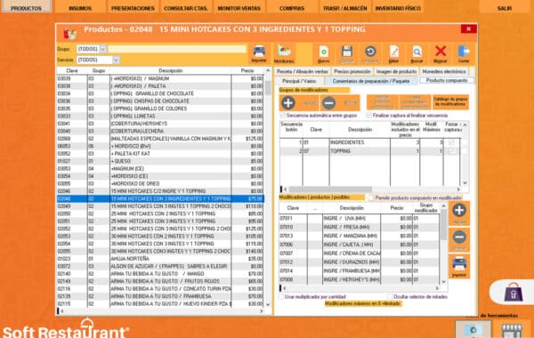Click the Imprimir printer icon in the toolbar
Screen dimensions: 534x338
[259, 53]
